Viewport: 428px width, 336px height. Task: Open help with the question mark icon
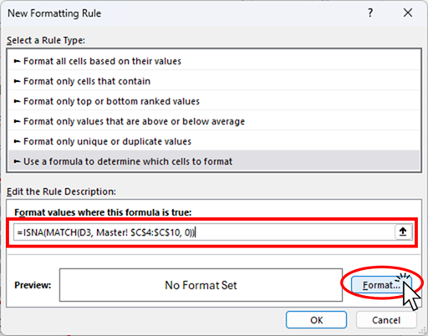coord(370,13)
